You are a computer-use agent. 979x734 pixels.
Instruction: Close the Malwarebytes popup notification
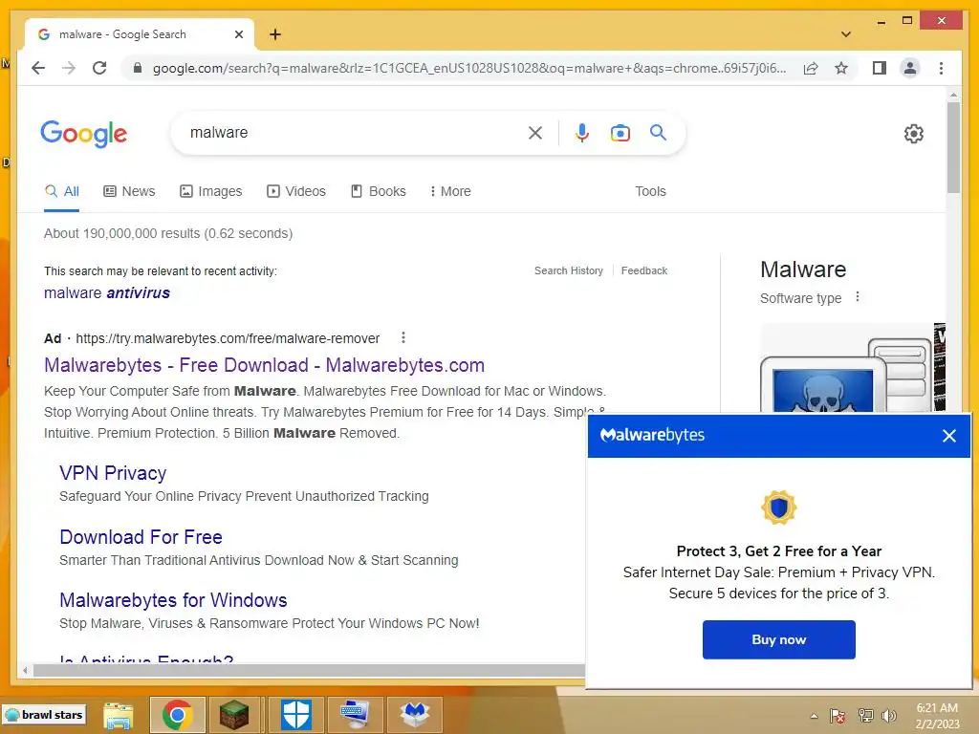[949, 436]
